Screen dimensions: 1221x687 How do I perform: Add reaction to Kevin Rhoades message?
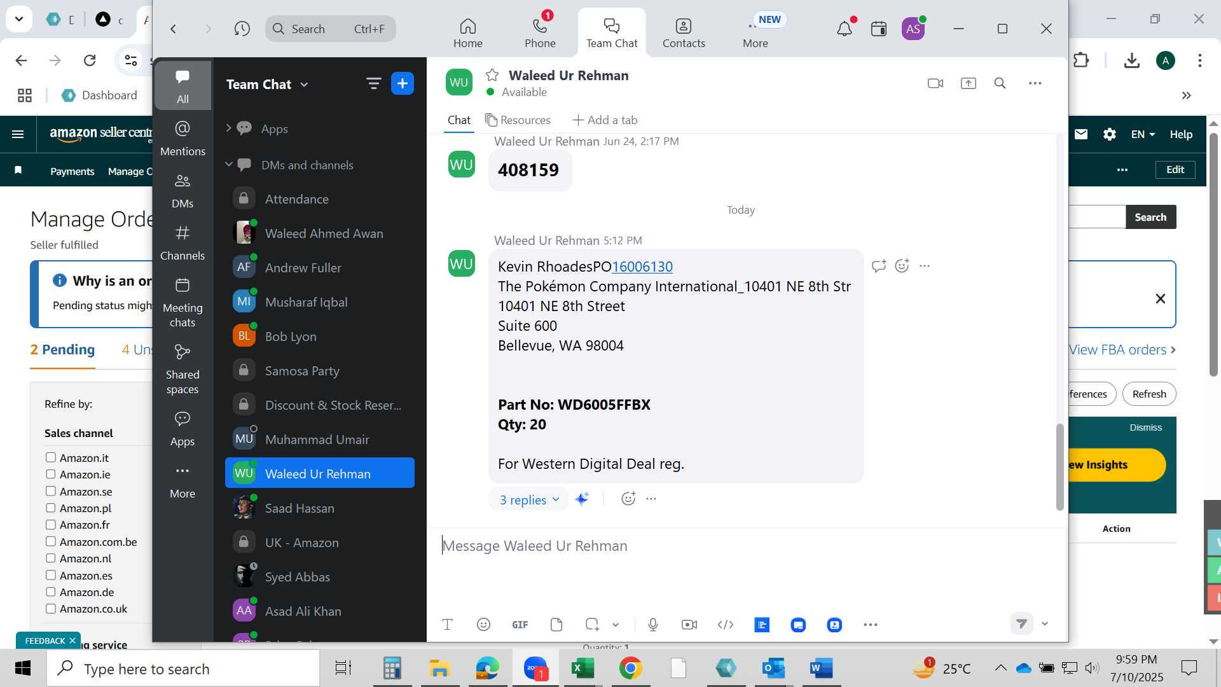902,266
